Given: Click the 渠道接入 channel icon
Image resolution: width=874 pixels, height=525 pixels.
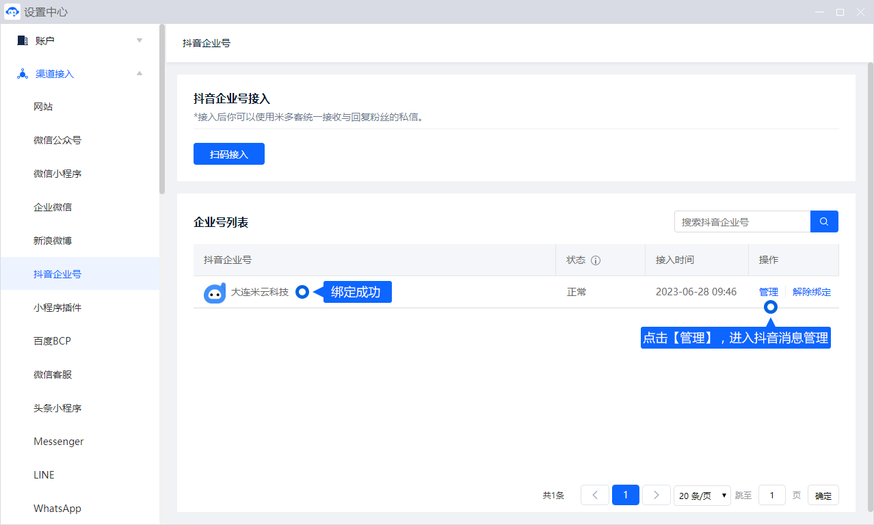Looking at the screenshot, I should click(22, 74).
